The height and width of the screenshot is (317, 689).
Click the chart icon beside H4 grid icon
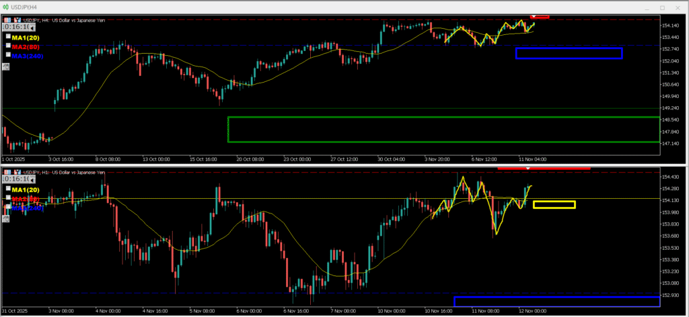16,20
